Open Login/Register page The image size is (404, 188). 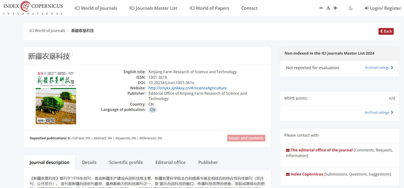pyautogui.click(x=383, y=8)
